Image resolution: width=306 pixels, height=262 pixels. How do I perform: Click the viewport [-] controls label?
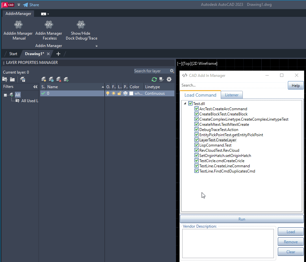(x=180, y=64)
